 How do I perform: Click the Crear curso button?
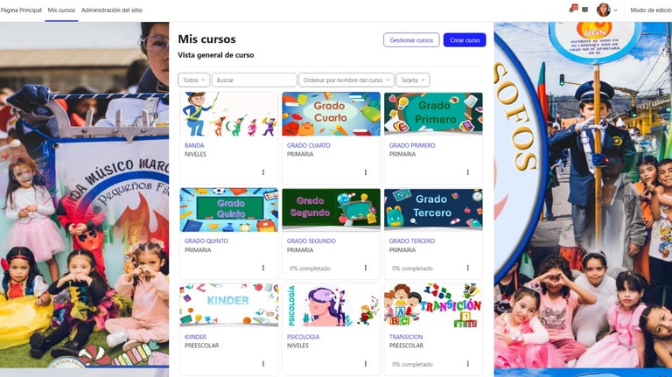tap(465, 40)
